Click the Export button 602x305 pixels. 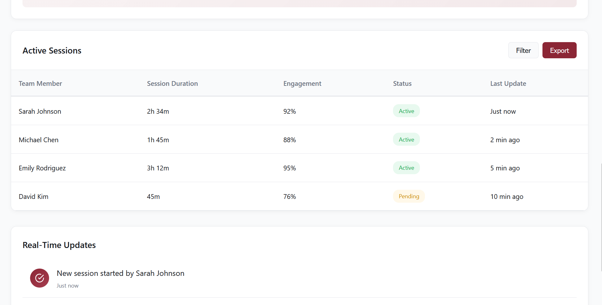559,50
